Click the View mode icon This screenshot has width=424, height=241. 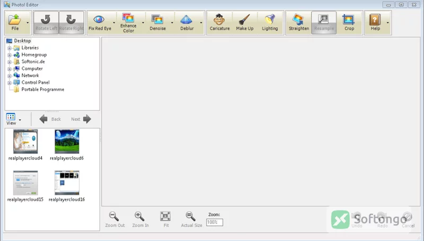(11, 119)
